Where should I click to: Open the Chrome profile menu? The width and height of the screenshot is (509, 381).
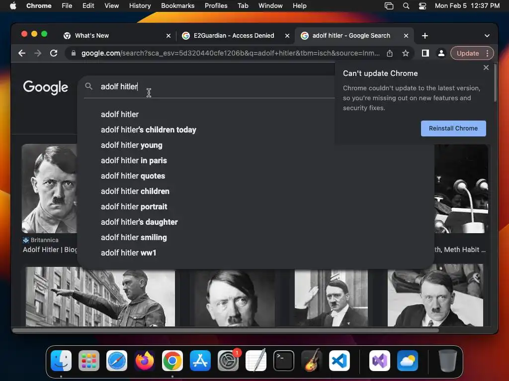click(x=441, y=53)
